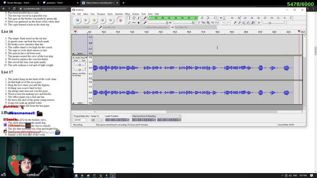Click the record meter microphone icon

click(145, 18)
